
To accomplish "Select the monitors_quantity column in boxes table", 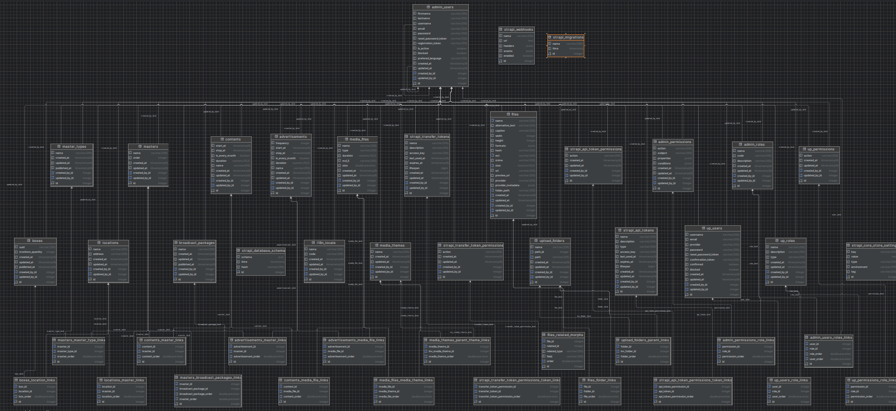I will click(x=31, y=252).
